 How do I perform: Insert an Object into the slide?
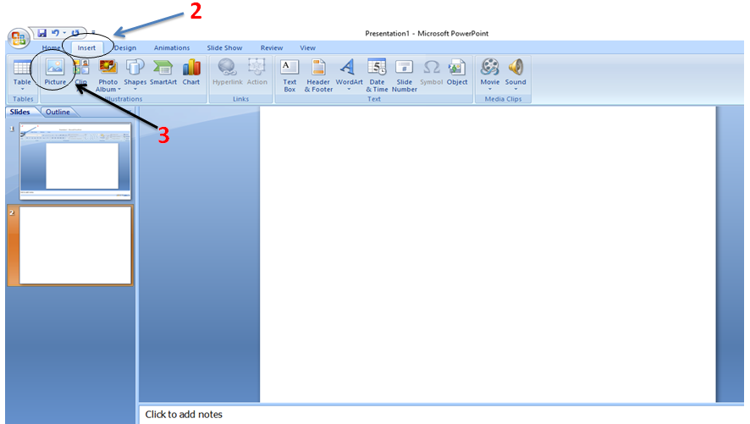click(x=457, y=72)
